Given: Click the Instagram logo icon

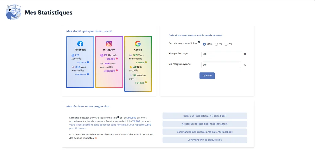Looking at the screenshot, I should click(x=109, y=44).
